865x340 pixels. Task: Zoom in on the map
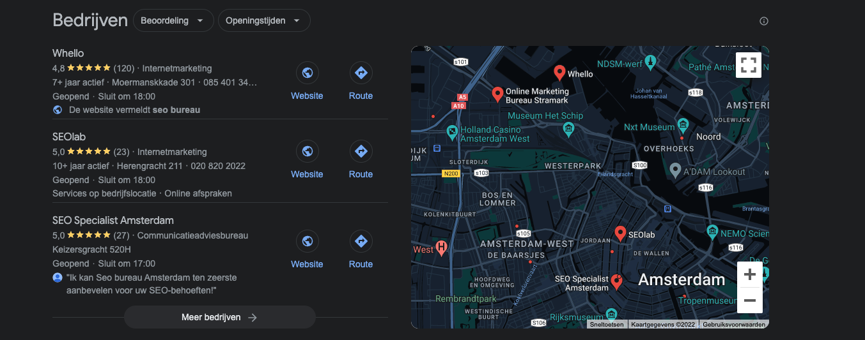click(x=750, y=275)
